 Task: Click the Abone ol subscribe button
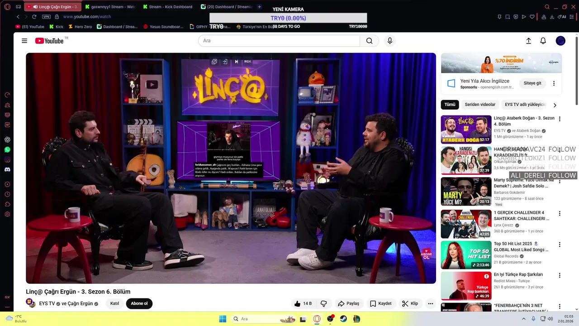(x=139, y=303)
